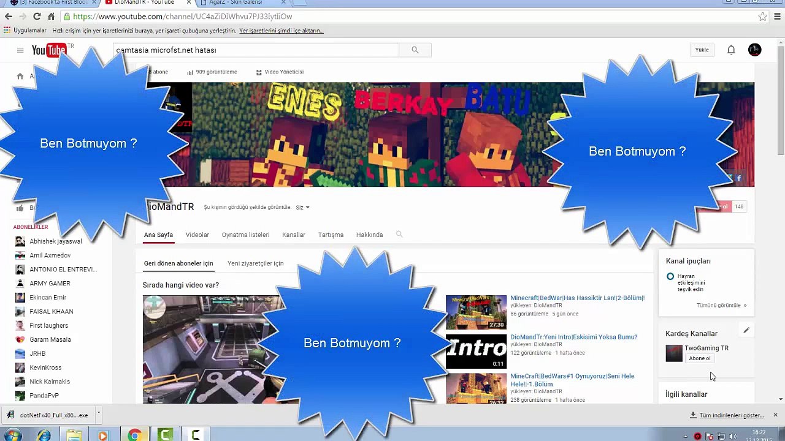Play the featured video player thumbnail

click(212, 349)
